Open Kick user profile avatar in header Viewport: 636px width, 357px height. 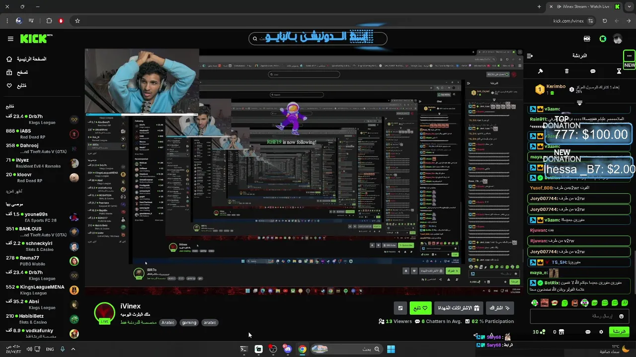[618, 39]
